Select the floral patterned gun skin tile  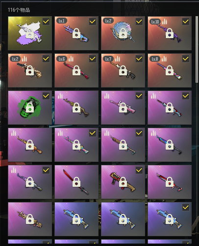pyautogui.click(x=30, y=219)
